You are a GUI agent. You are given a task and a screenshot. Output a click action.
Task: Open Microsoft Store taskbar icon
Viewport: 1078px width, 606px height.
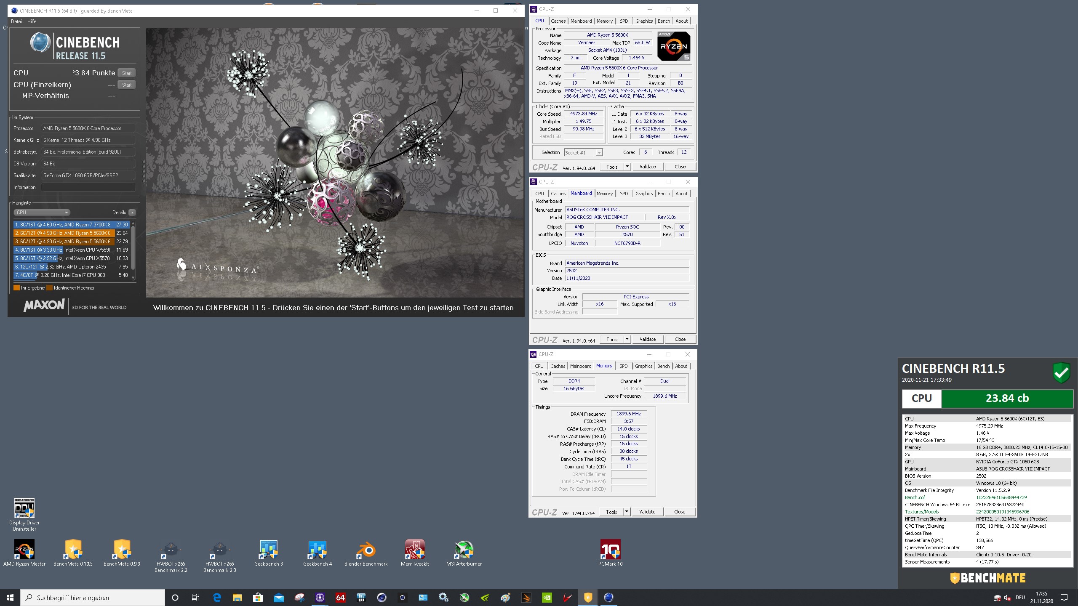point(258,598)
